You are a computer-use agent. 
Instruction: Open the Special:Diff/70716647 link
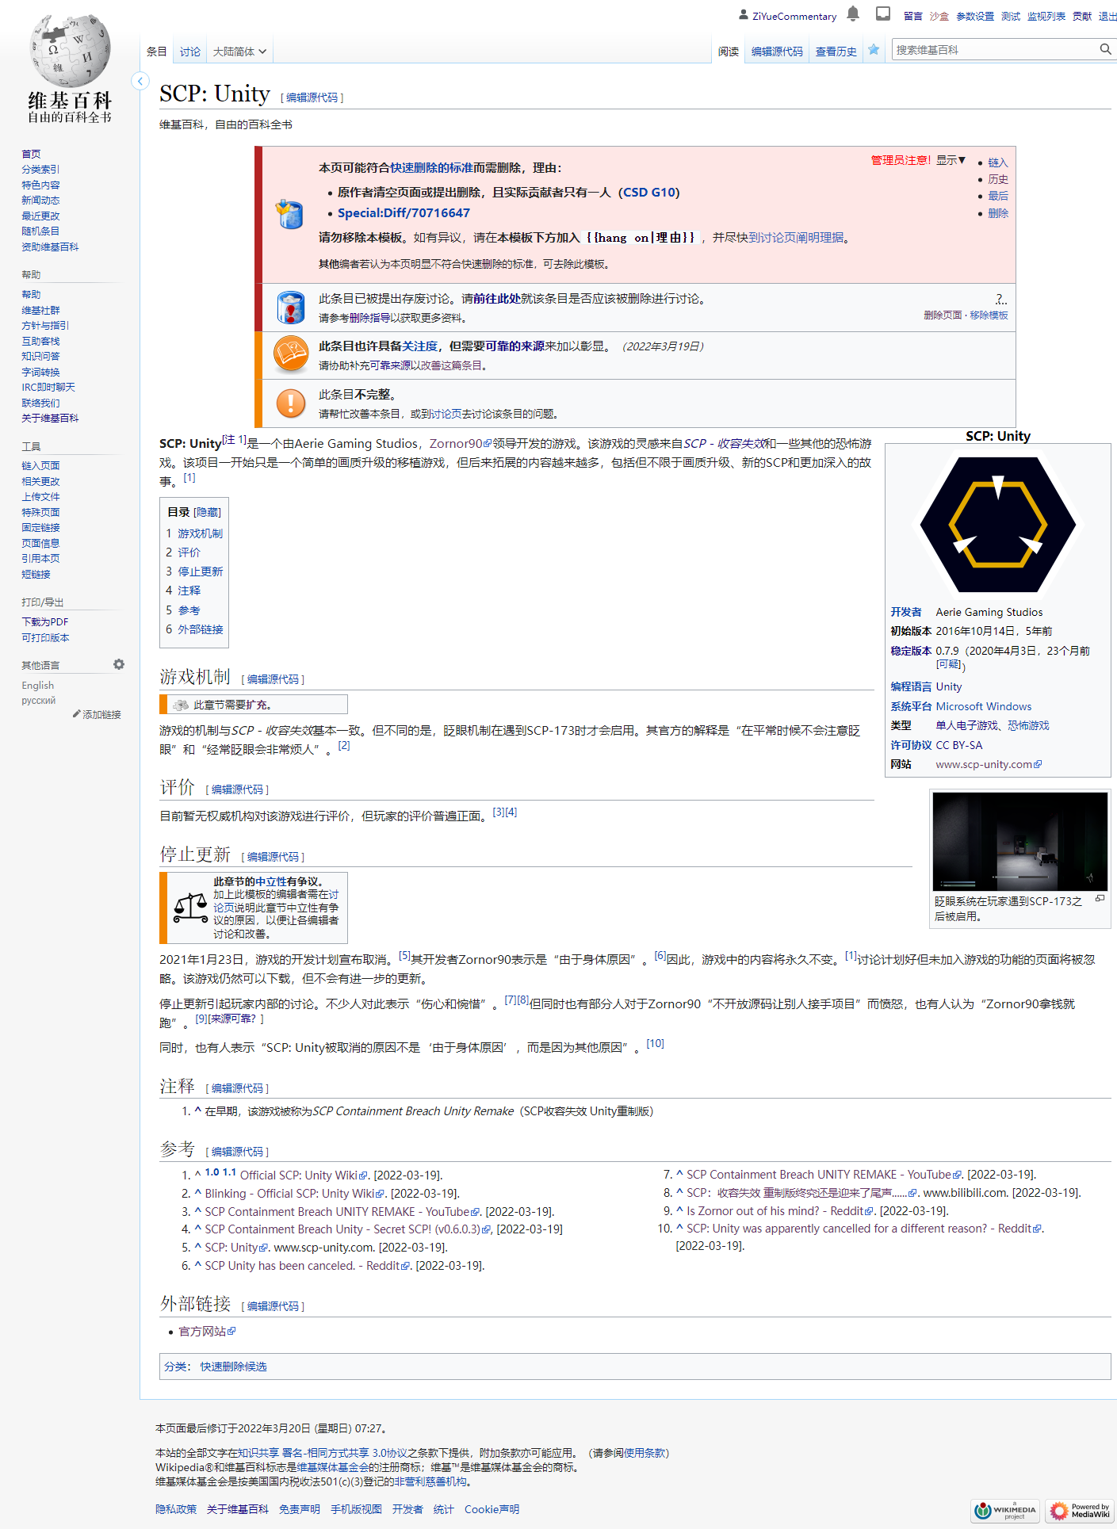(x=404, y=213)
